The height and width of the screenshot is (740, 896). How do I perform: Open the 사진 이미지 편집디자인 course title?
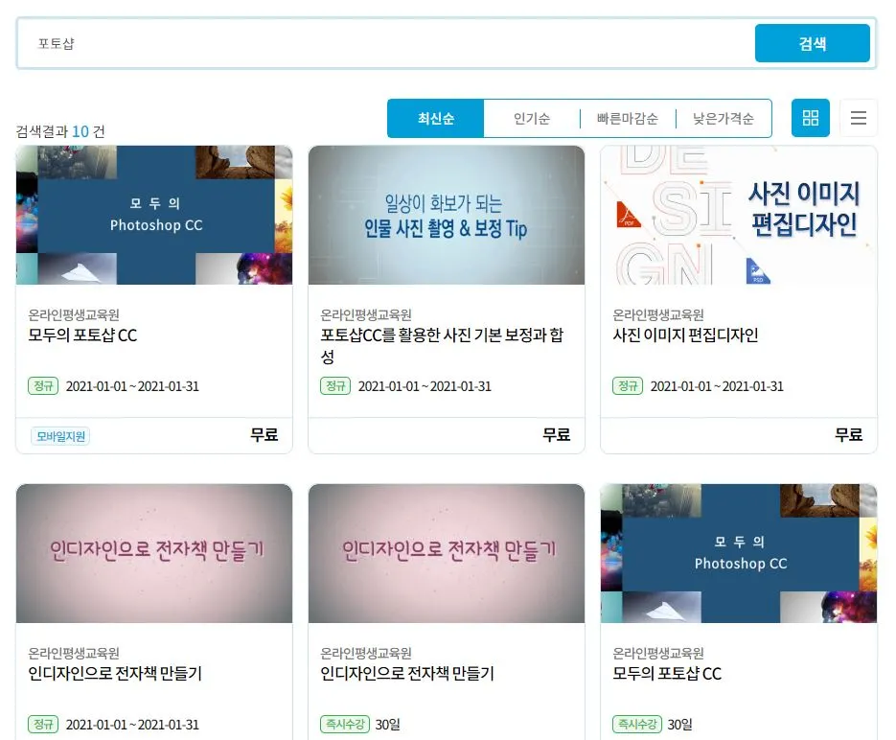point(678,336)
